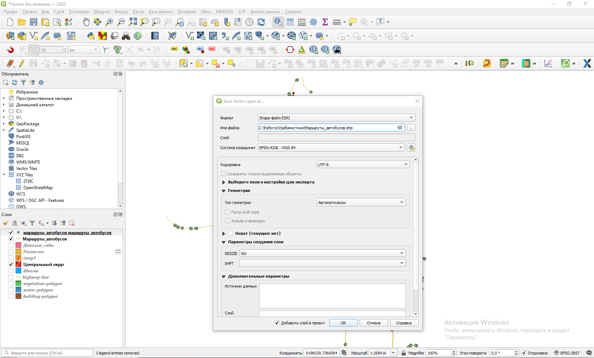Hide the Центральный округ layer

[11, 265]
